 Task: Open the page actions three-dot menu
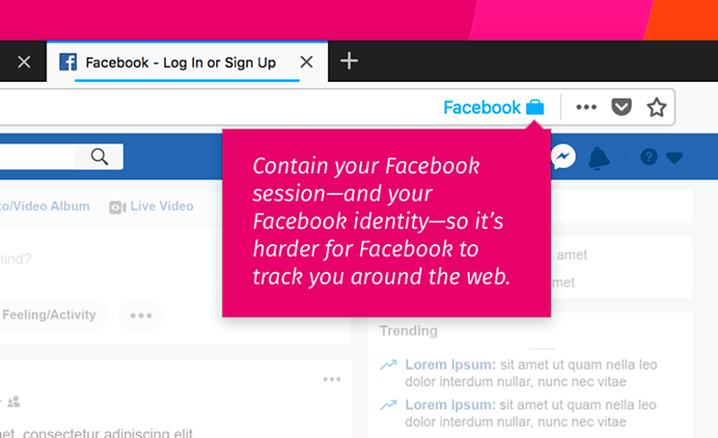coord(586,107)
